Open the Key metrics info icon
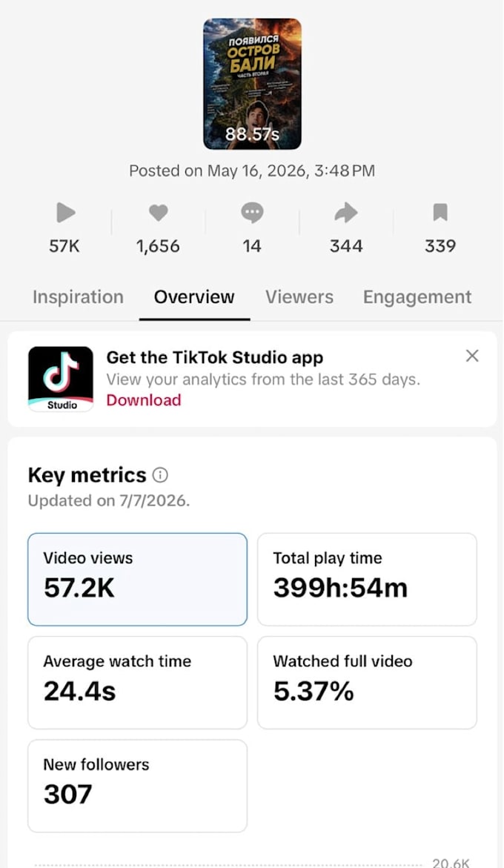 pyautogui.click(x=160, y=475)
